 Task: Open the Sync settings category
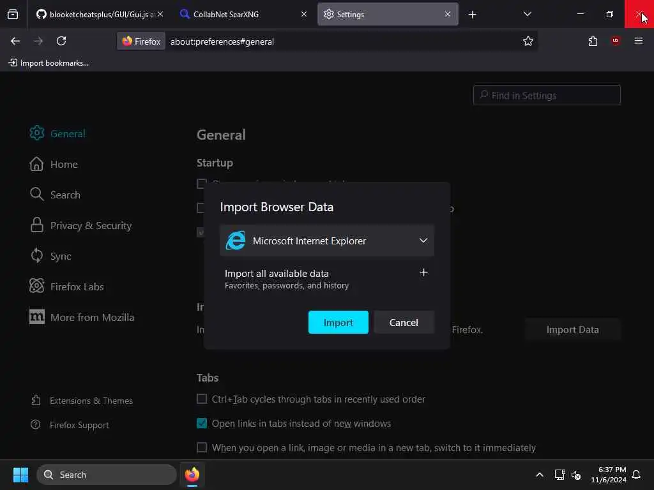pos(50,256)
